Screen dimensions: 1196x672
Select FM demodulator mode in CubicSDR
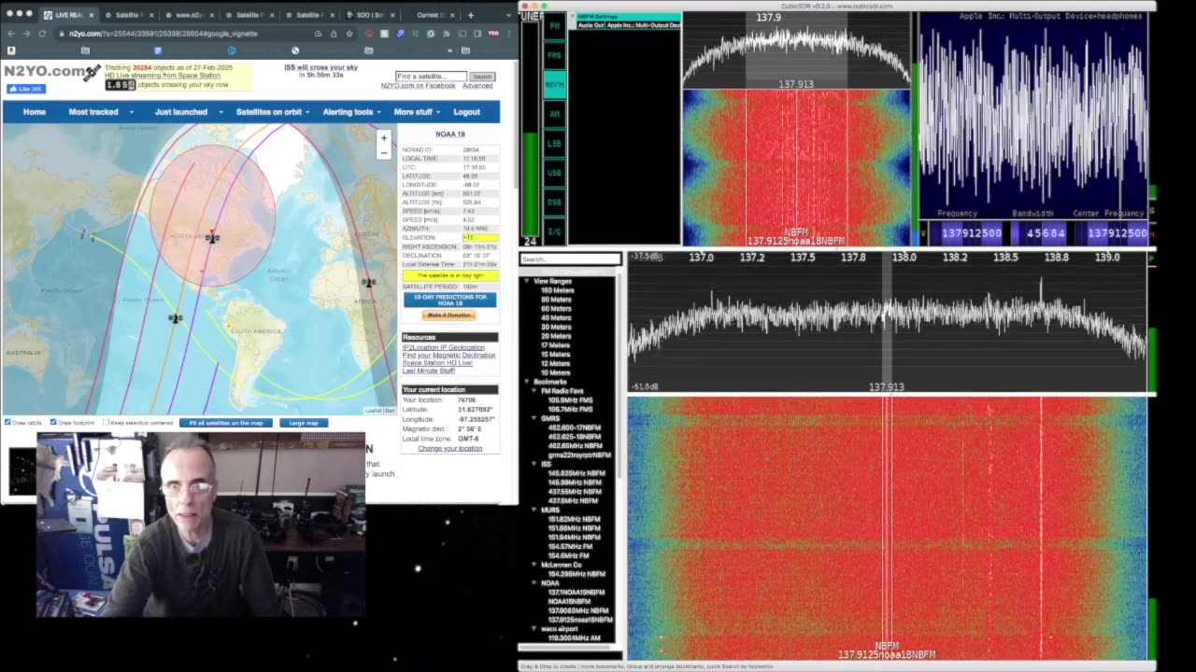[x=554, y=26]
